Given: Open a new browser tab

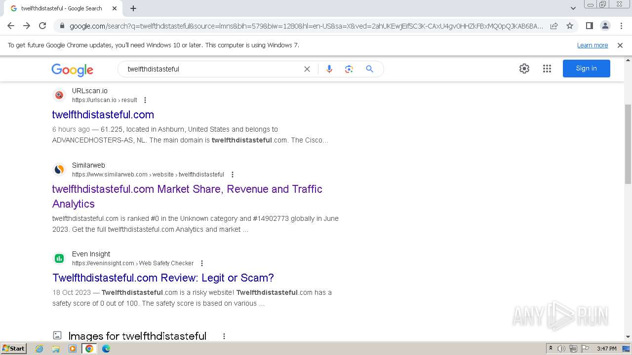Looking at the screenshot, I should click(133, 8).
